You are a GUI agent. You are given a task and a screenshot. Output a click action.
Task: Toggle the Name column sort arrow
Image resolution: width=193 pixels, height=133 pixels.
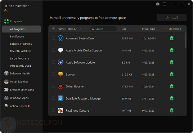click(80, 29)
